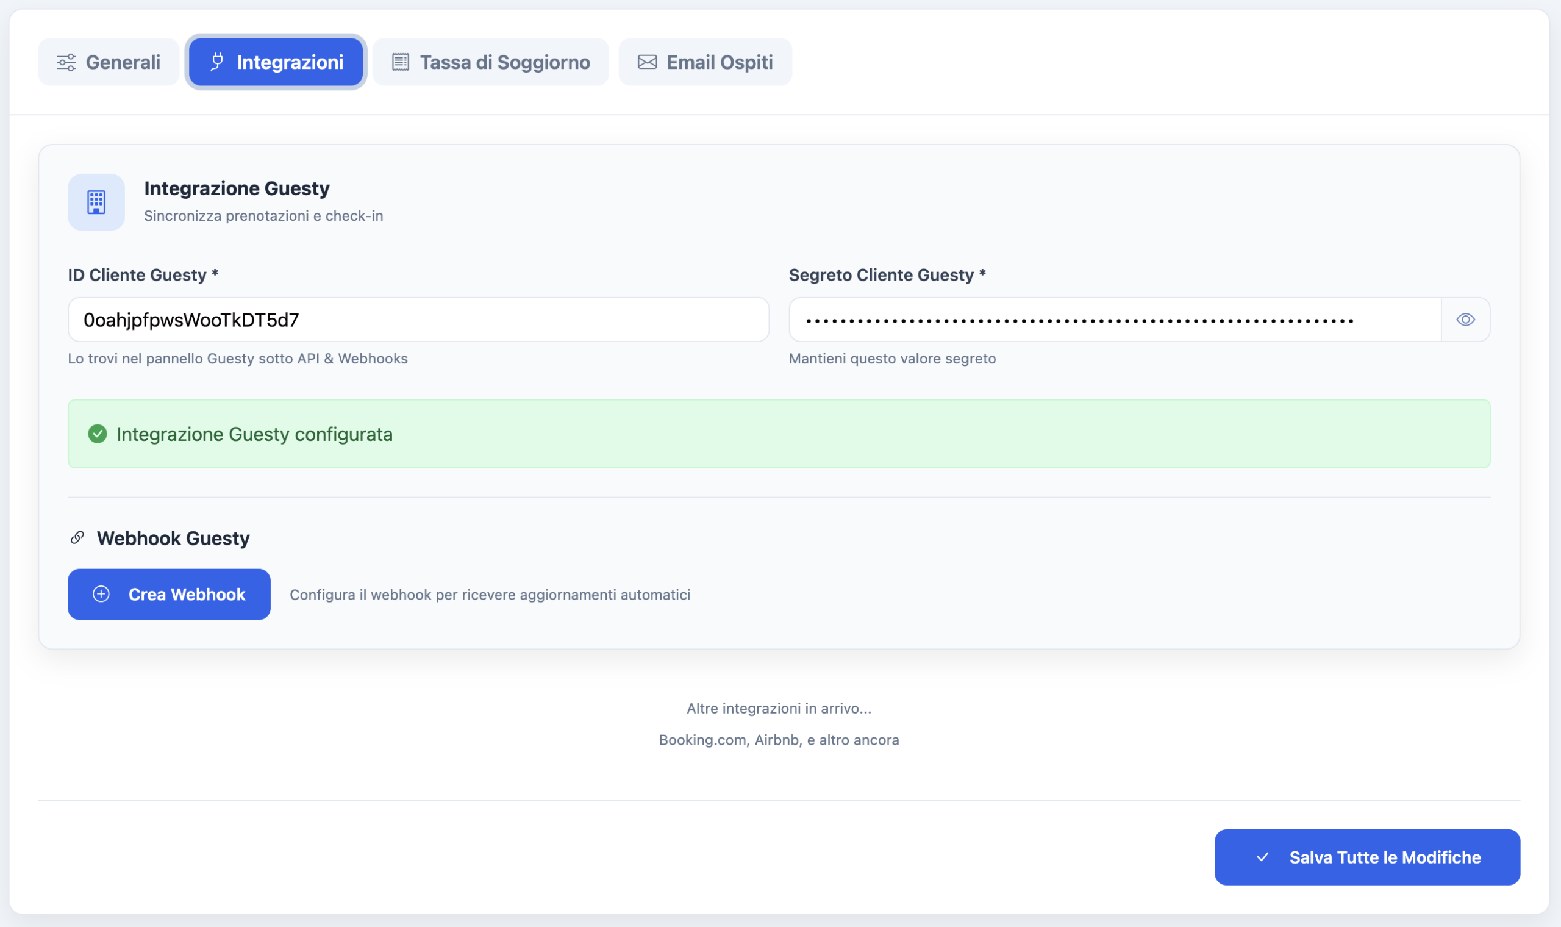Go to the Email Ospiti tab
Viewport: 1561px width, 927px height.
[x=705, y=62]
